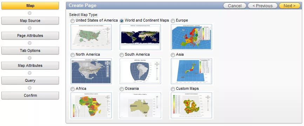
Task: Go back with the Previous button
Action: 263,6
